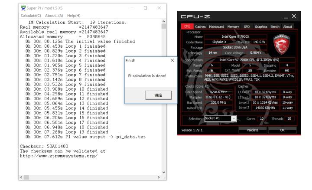
Task: Click the Technology value 14 nm
Action: pos(213,52)
